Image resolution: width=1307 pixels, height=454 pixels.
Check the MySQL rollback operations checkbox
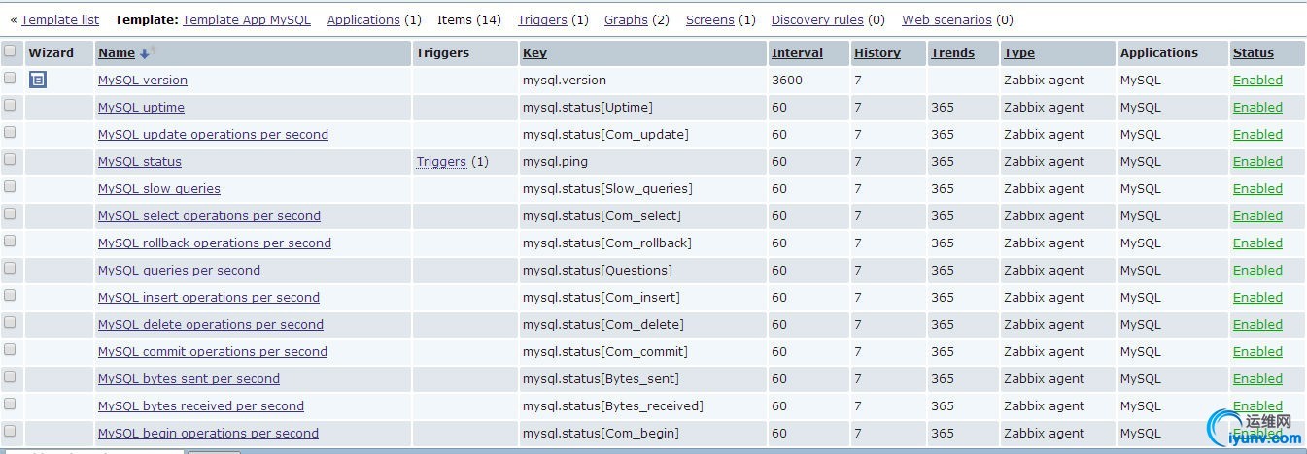click(10, 241)
